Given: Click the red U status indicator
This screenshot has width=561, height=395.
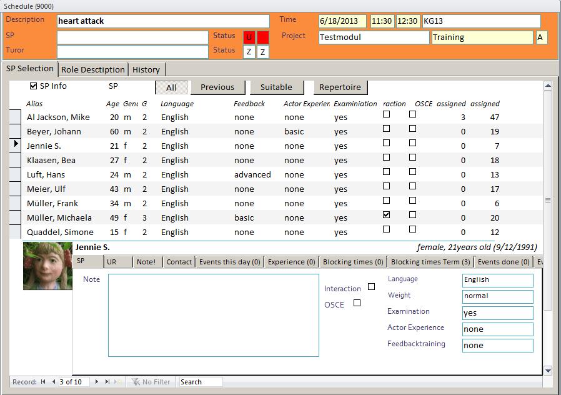Looking at the screenshot, I should pos(249,36).
